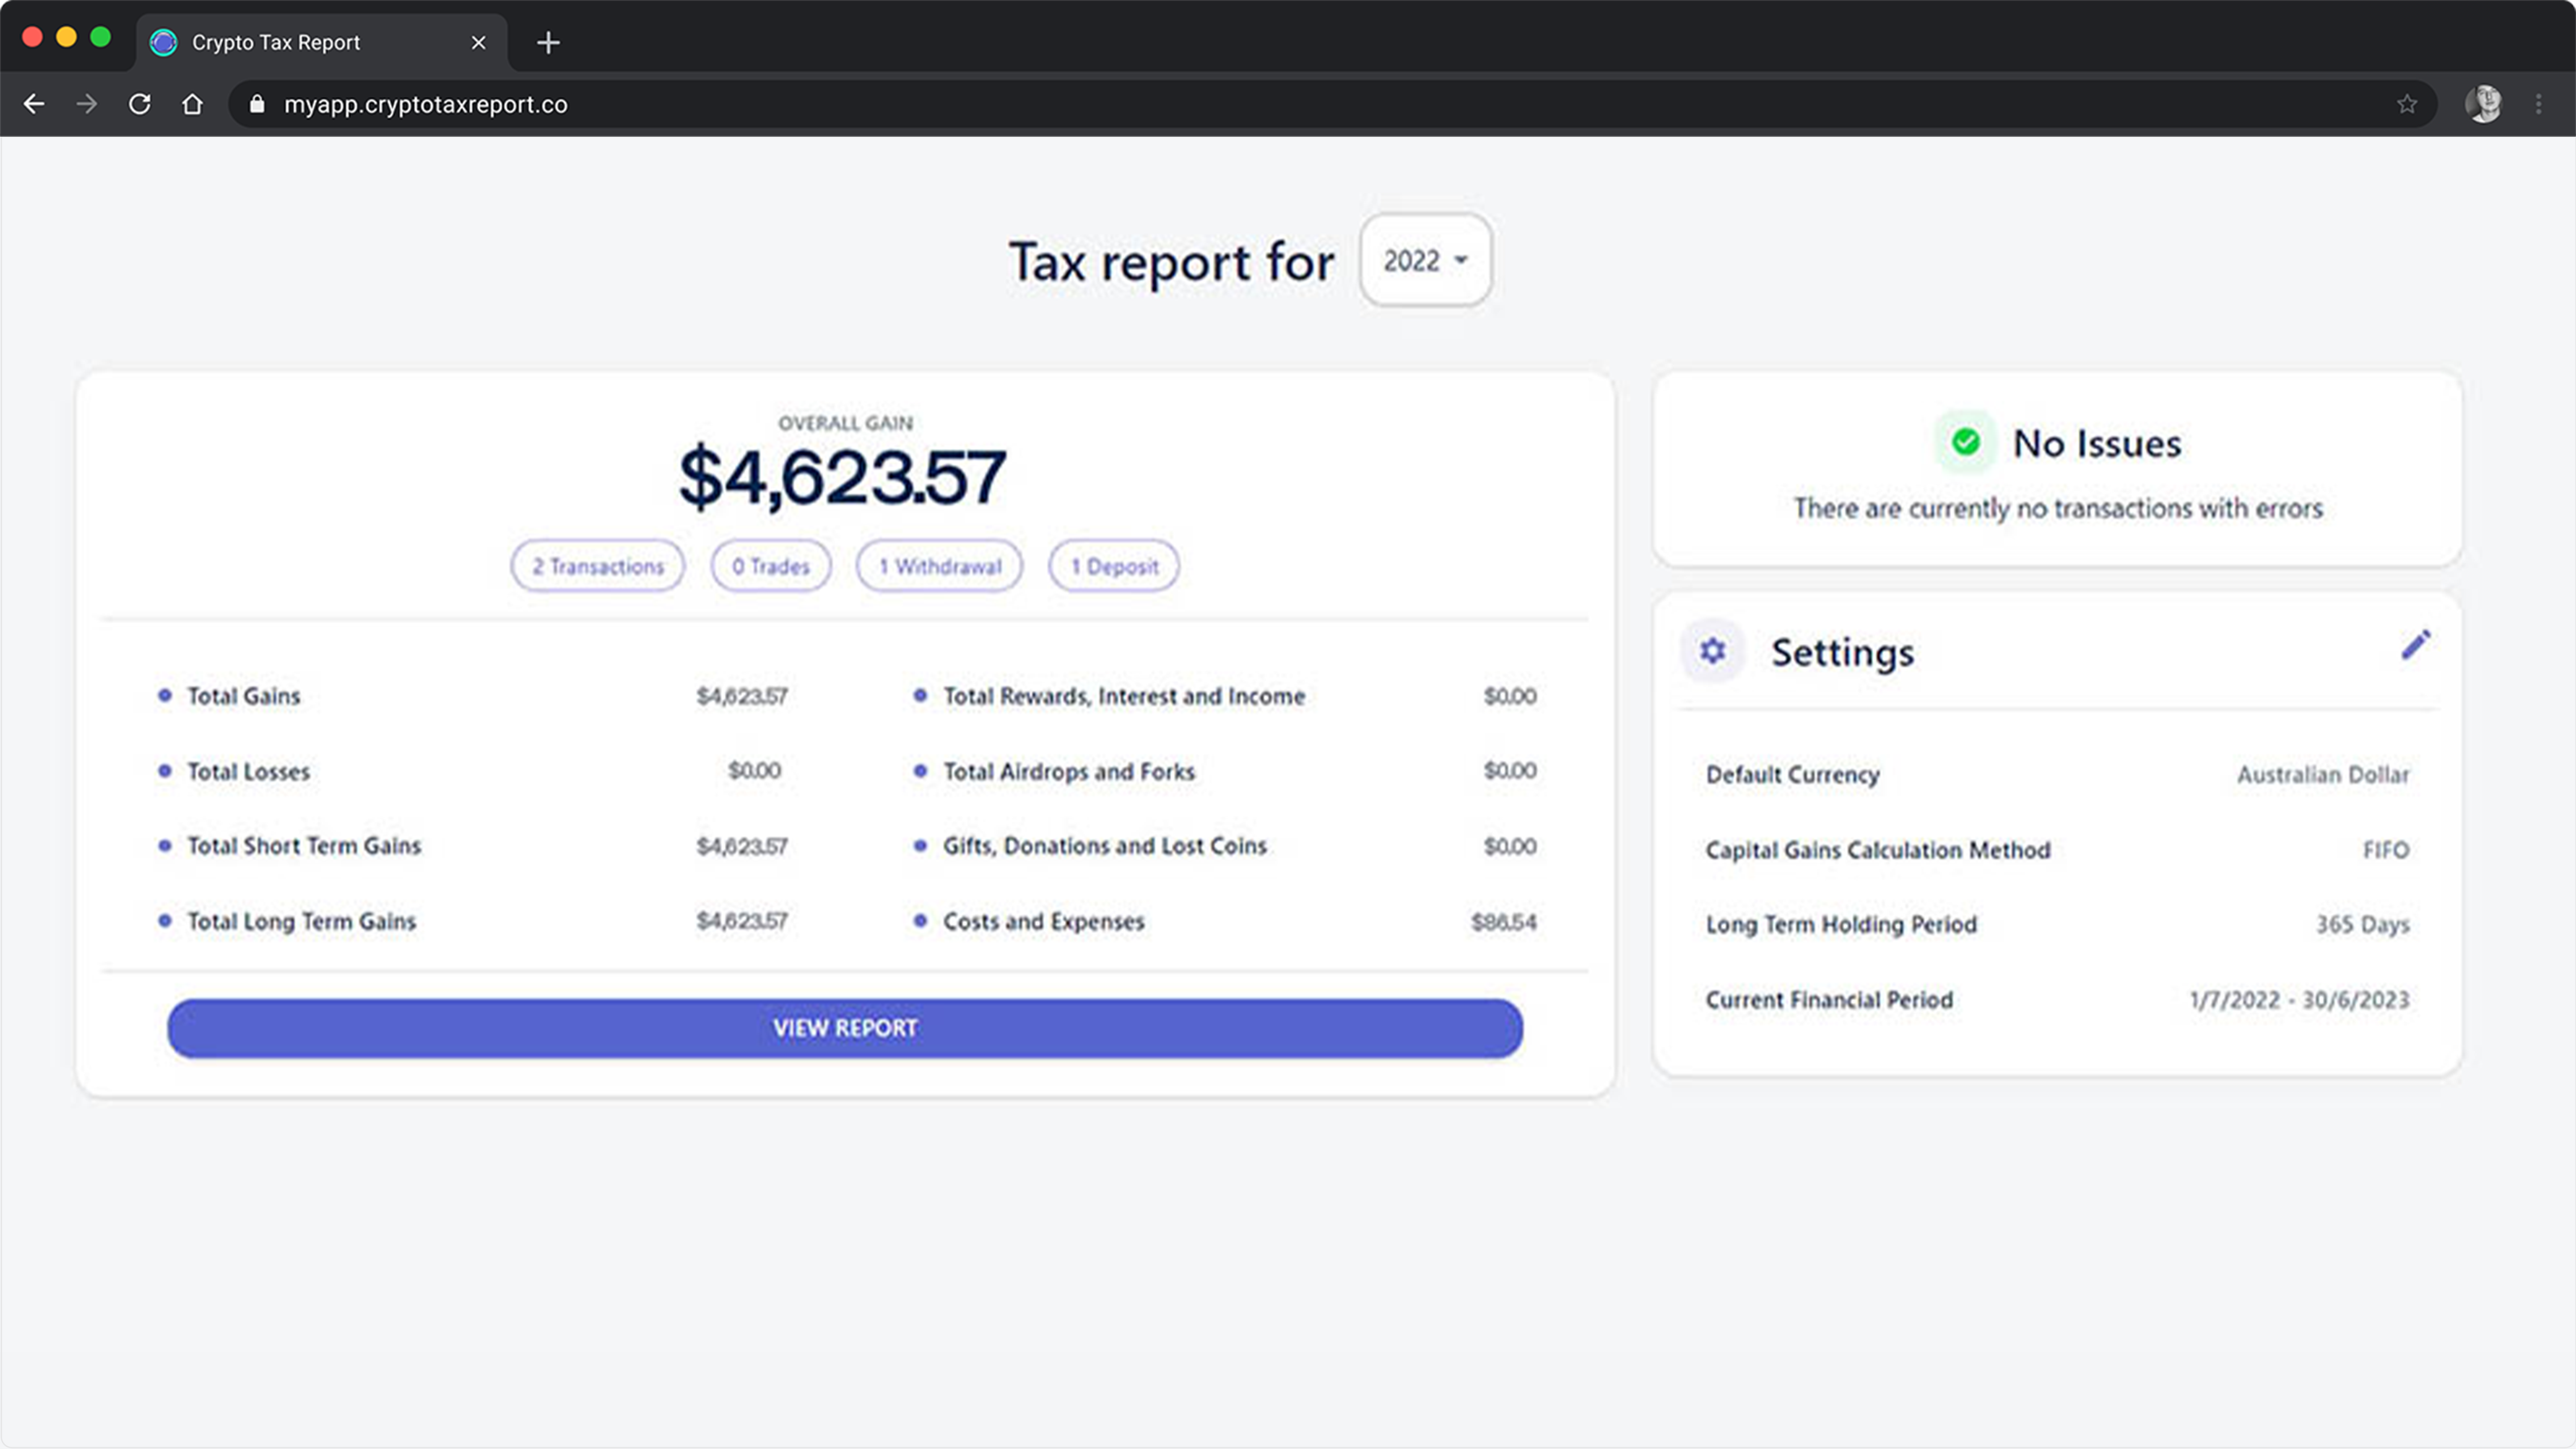2576x1449 pixels.
Task: Click the 365 Days holding period value
Action: coord(2363,924)
